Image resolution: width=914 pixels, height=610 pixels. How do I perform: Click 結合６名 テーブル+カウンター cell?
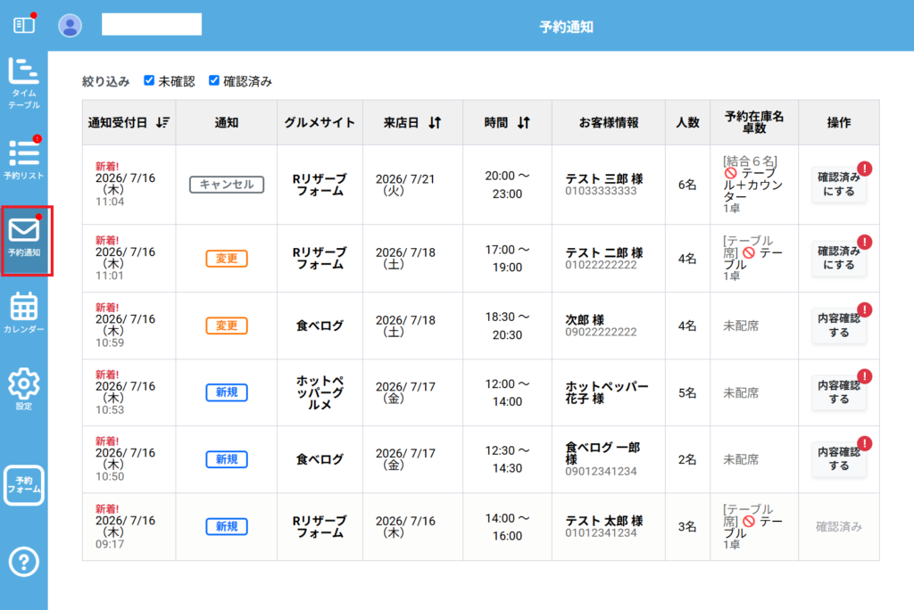[x=752, y=185]
